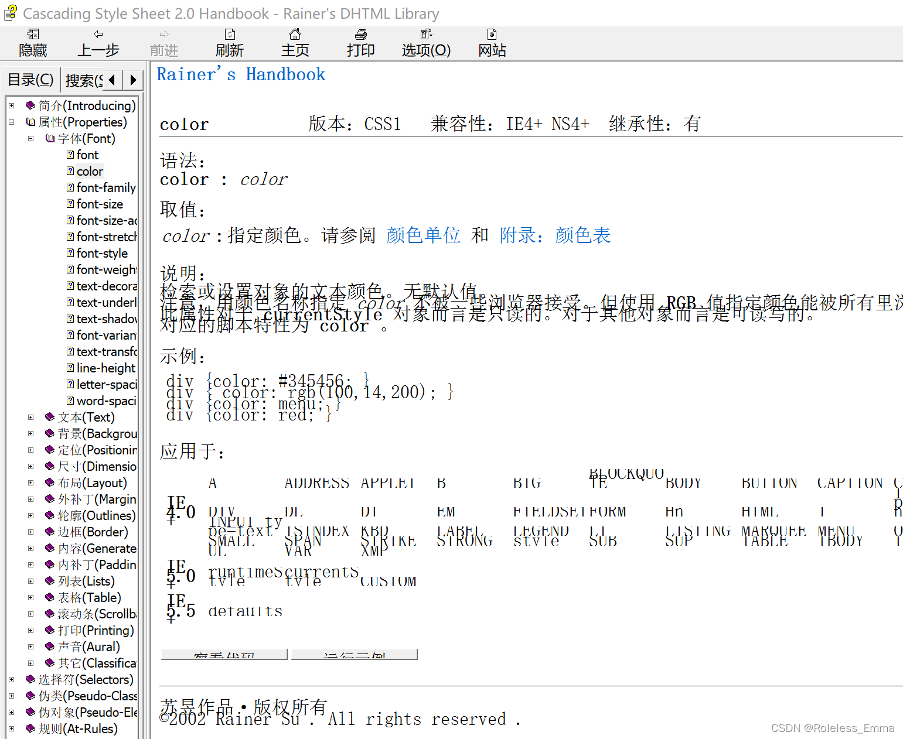Print the topic with 打印 button

point(361,43)
